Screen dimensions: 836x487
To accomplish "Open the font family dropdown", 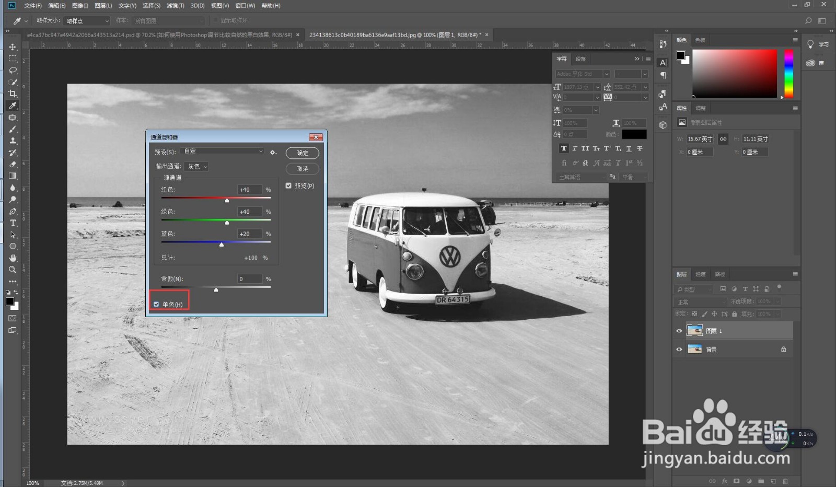I will (583, 74).
